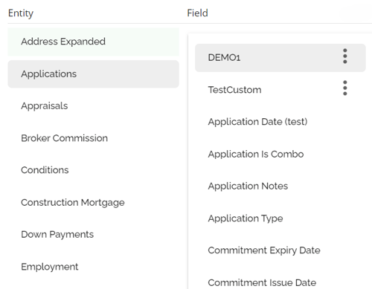Pick the Application Is Combo field
This screenshot has width=372, height=289.
click(280, 154)
